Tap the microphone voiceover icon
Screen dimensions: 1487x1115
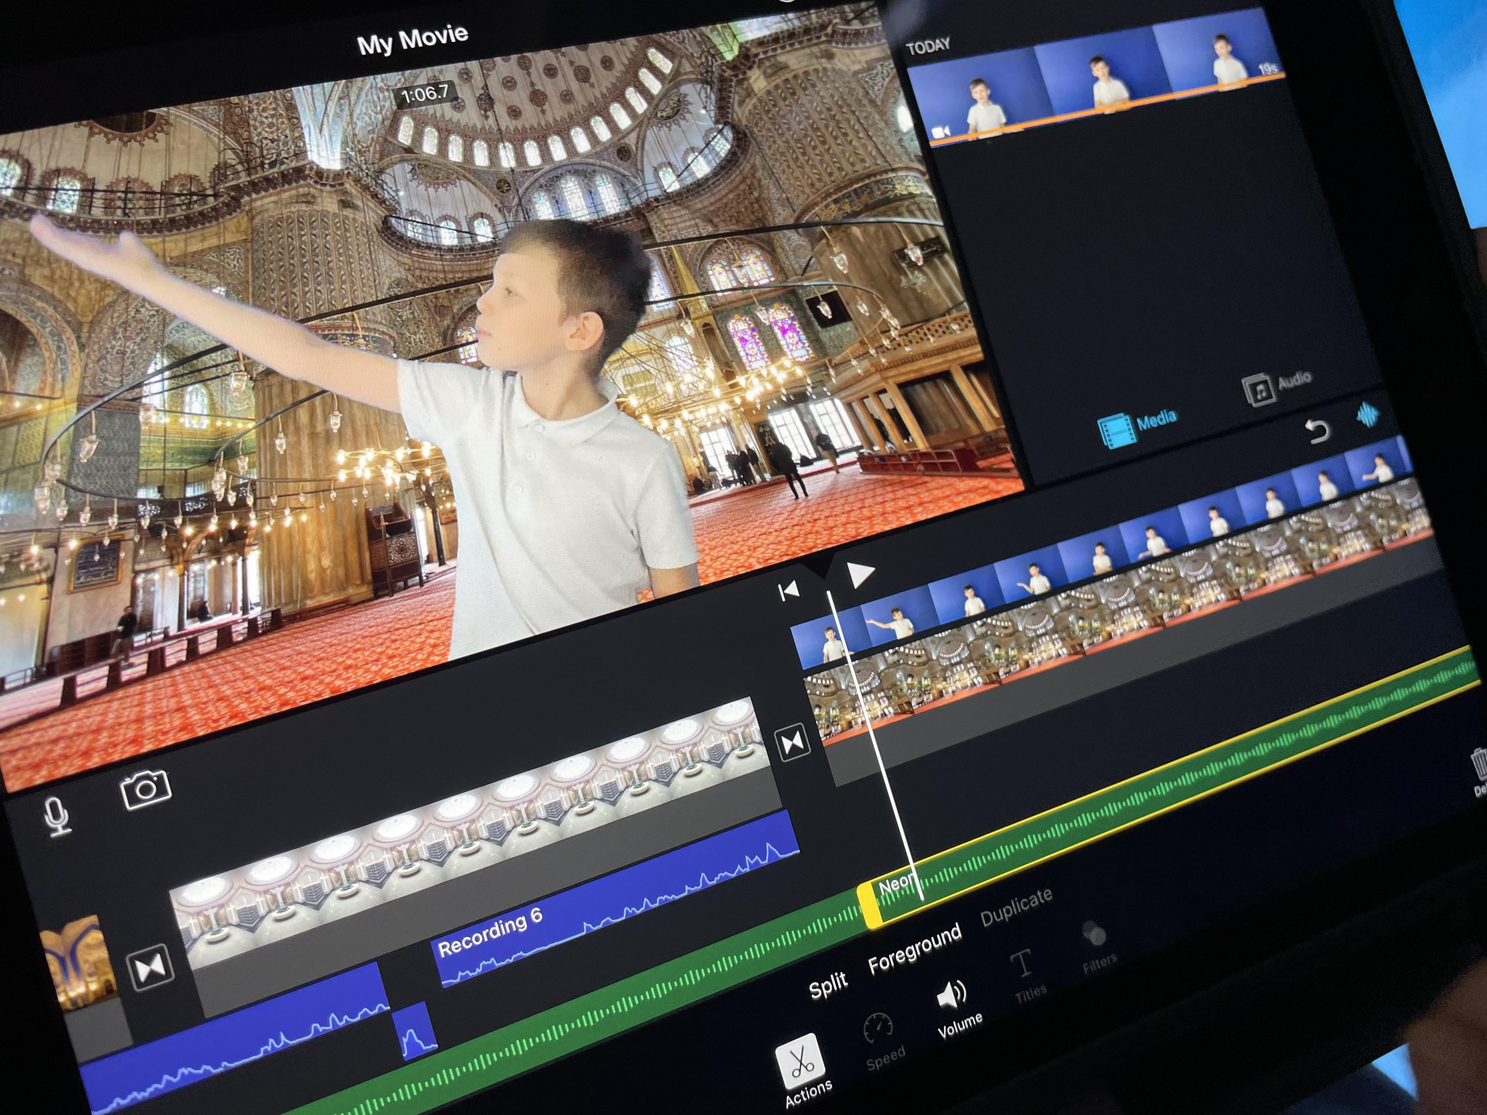(57, 816)
